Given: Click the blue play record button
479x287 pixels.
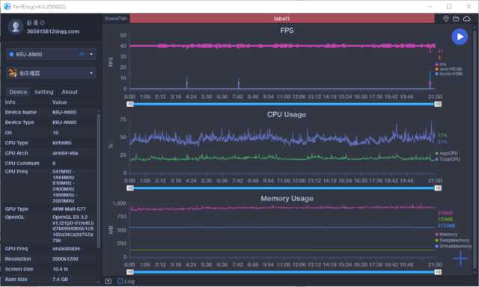Looking at the screenshot, I should (460, 37).
